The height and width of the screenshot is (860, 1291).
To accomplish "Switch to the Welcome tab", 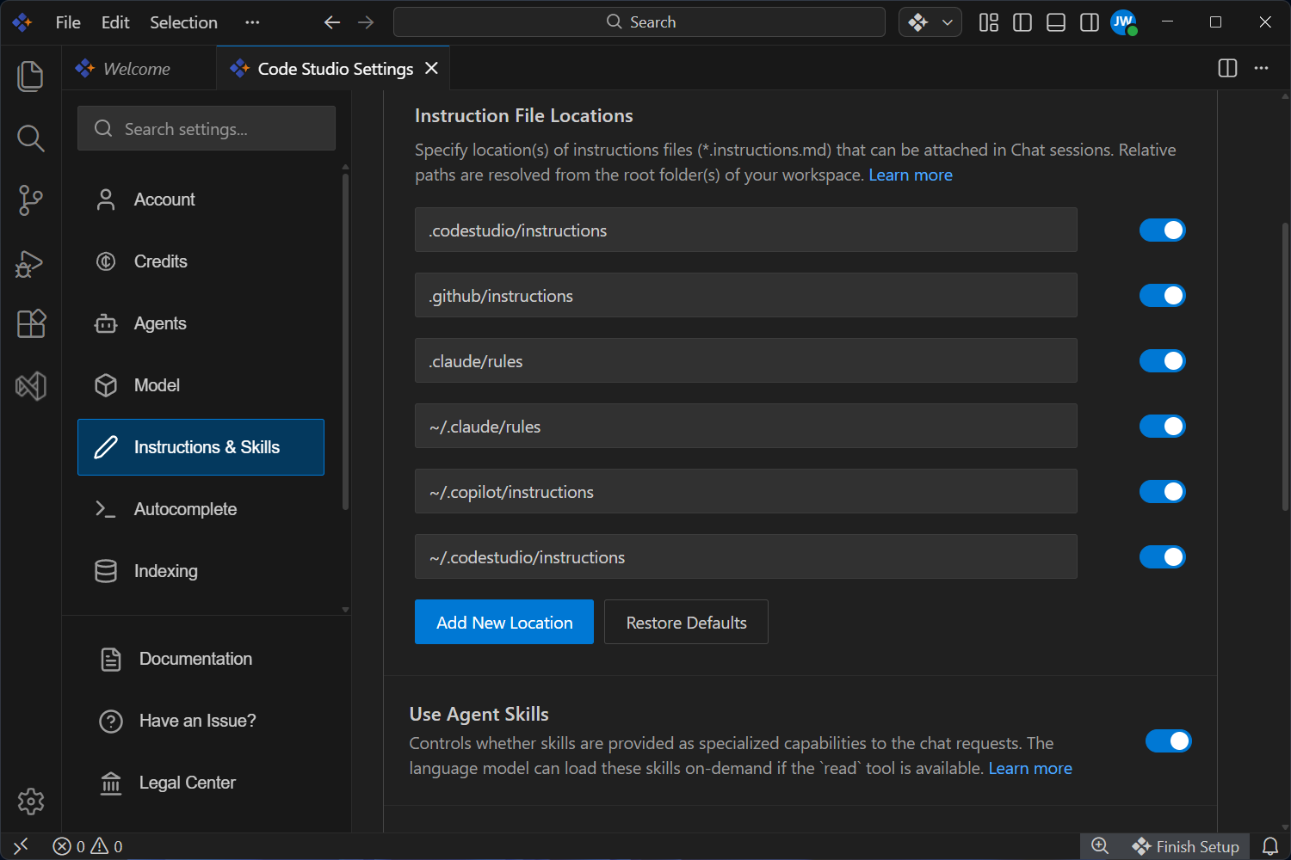I will [x=138, y=68].
